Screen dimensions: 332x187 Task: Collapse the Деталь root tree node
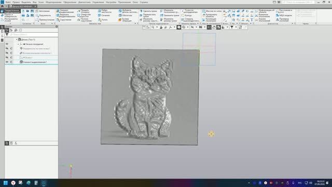pyautogui.click(x=17, y=39)
